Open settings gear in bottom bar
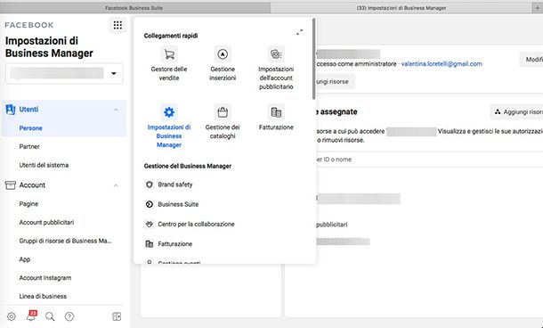543x328 pixels. click(12, 316)
